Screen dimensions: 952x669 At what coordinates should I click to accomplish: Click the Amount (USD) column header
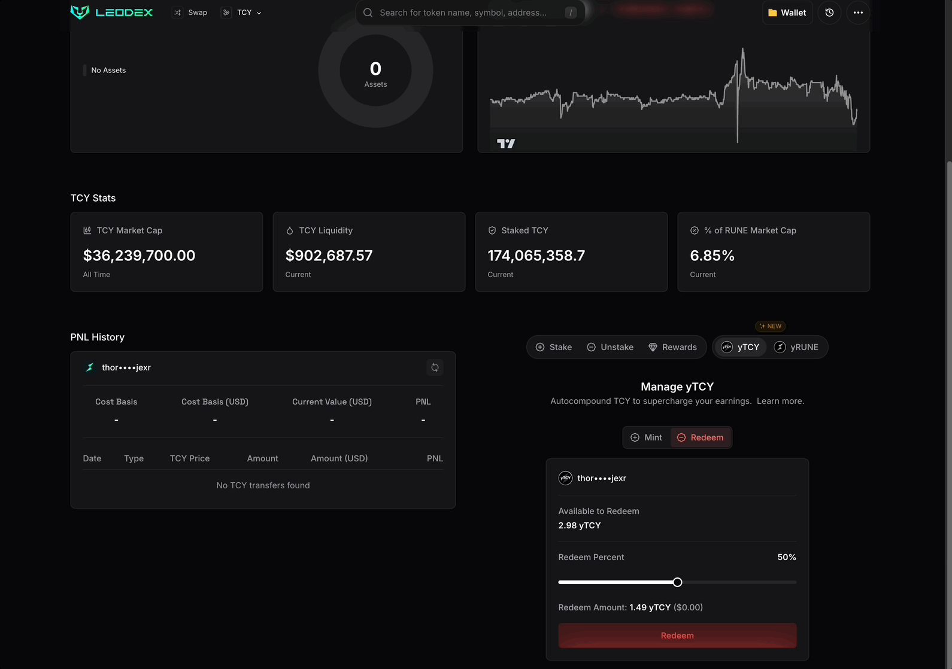tap(339, 458)
